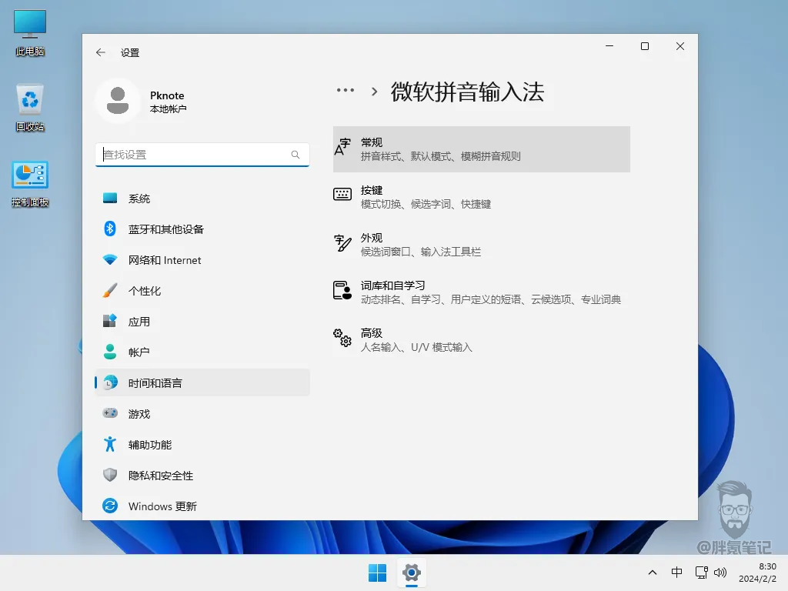Go to 辅助功能 settings
The image size is (788, 591).
coord(202,445)
